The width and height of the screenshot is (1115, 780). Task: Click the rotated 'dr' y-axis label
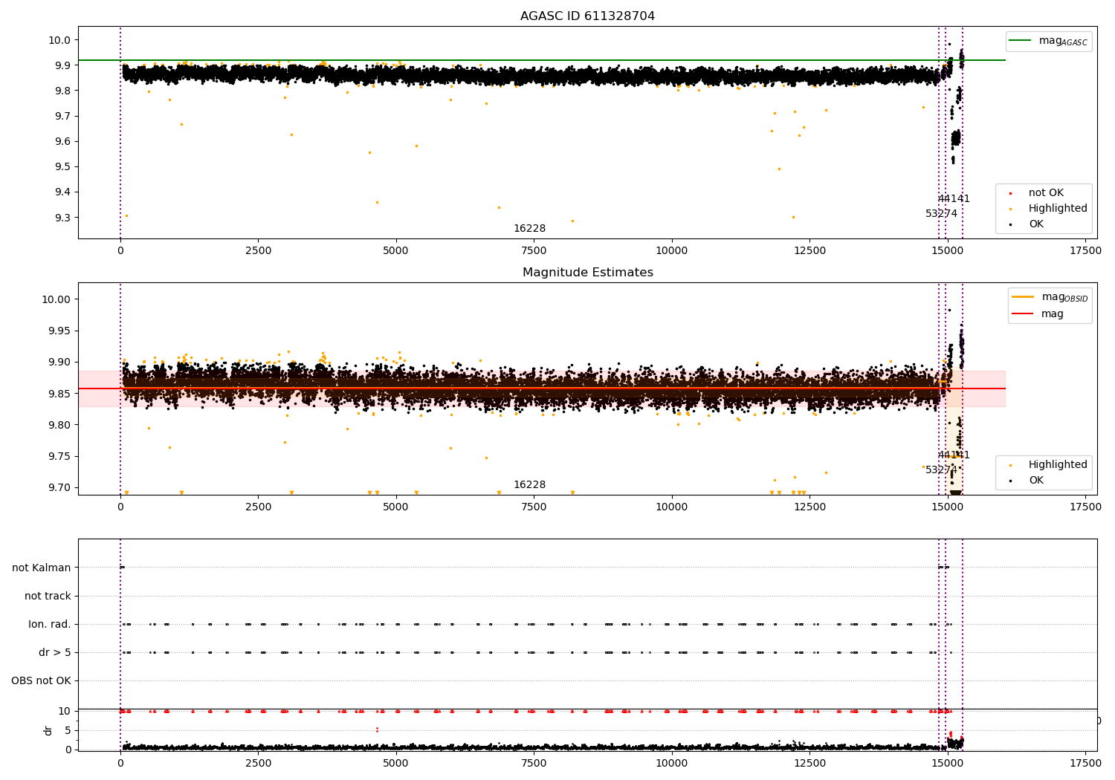(x=48, y=730)
